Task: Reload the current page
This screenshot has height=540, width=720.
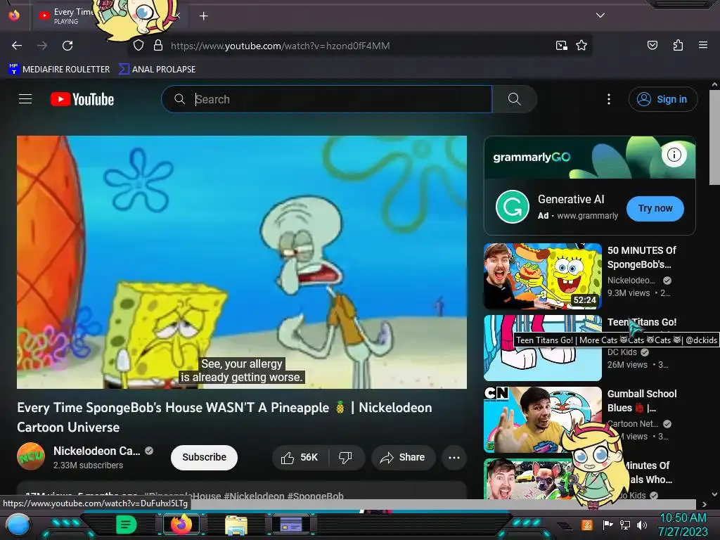Action: tap(67, 46)
